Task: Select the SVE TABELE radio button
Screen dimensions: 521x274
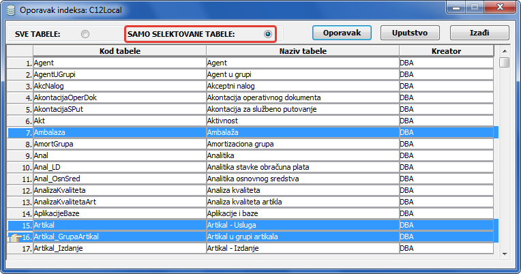Action: [85, 33]
